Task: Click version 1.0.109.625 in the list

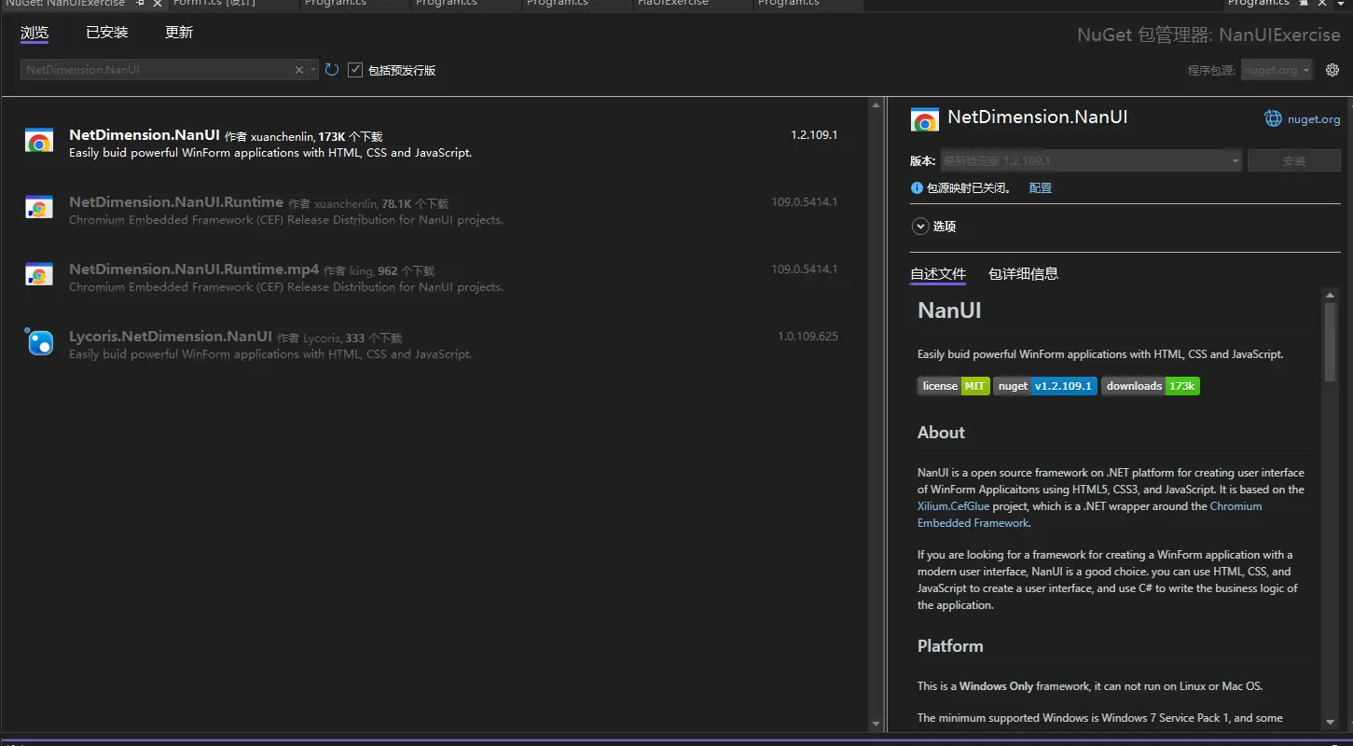Action: [808, 337]
